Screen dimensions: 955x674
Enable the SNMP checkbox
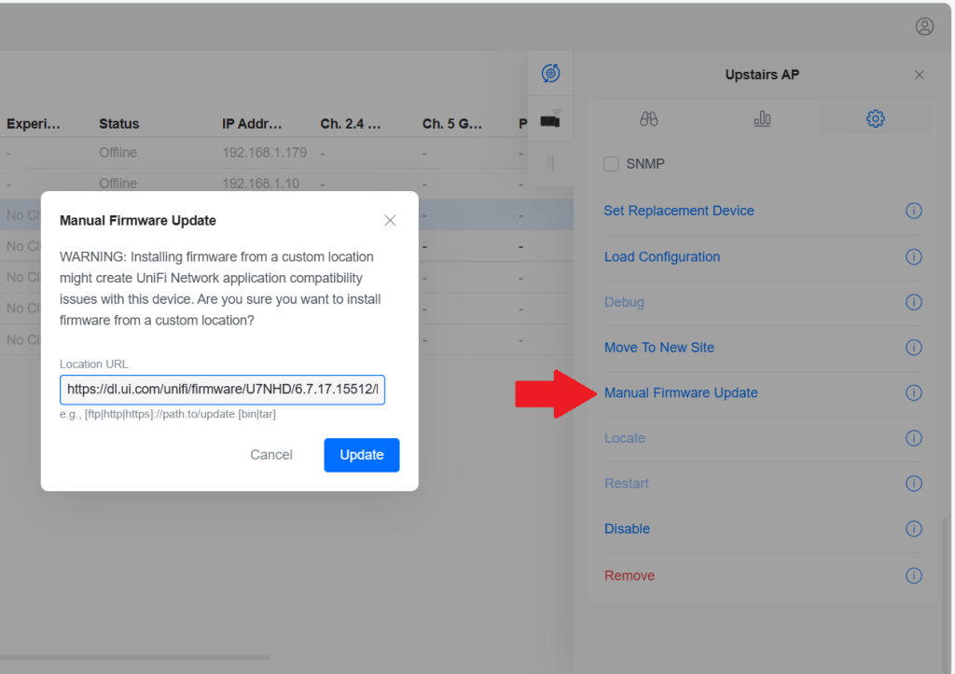611,163
